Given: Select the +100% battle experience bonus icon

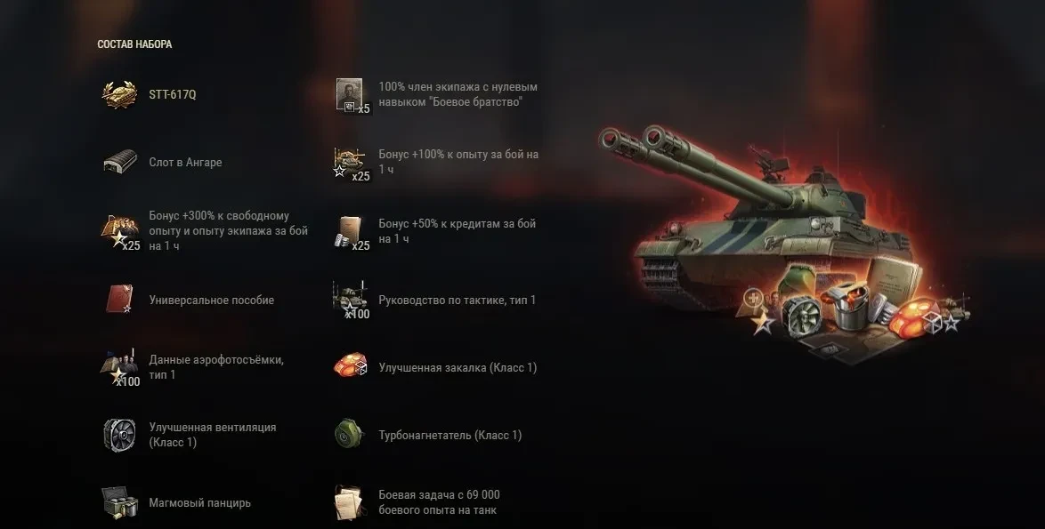Looking at the screenshot, I should coord(352,164).
